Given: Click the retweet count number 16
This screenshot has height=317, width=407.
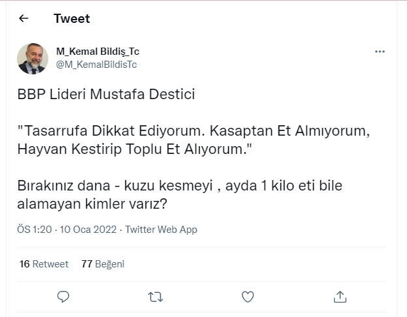Looking at the screenshot, I should [x=25, y=264].
